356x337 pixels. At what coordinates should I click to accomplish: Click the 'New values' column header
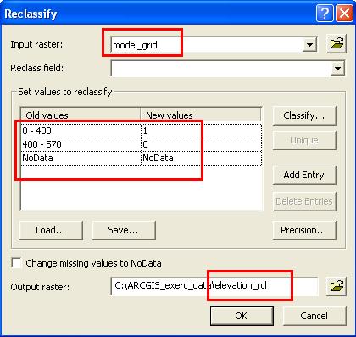tap(201, 115)
